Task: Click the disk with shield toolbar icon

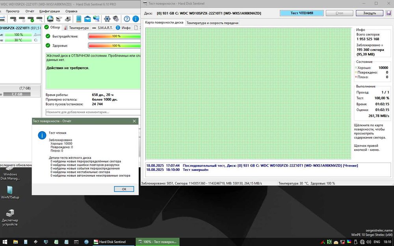Action: tap(13, 19)
